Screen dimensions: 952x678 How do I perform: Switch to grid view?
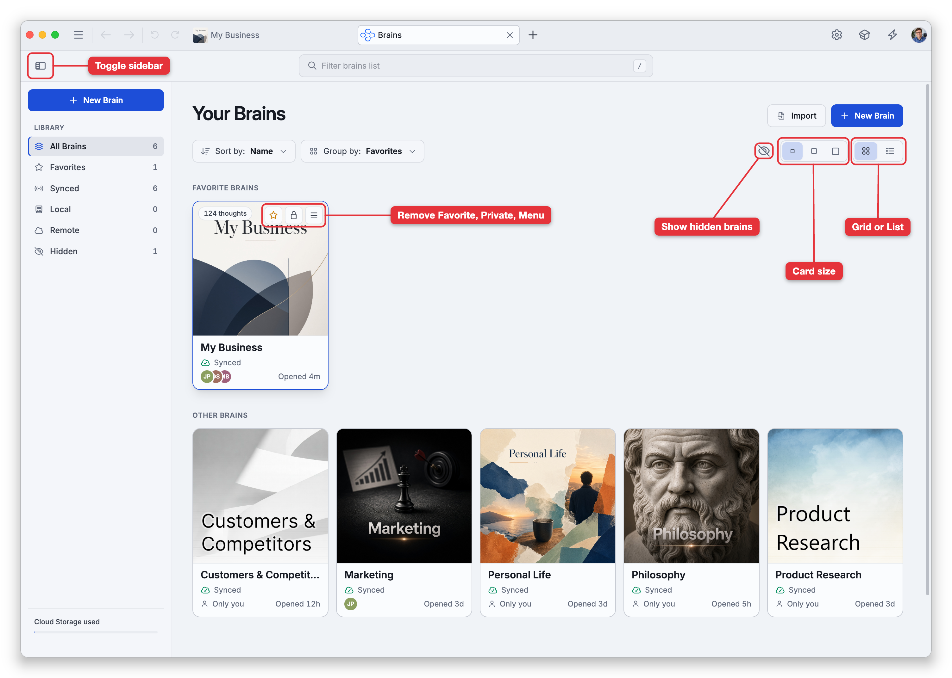pos(866,151)
